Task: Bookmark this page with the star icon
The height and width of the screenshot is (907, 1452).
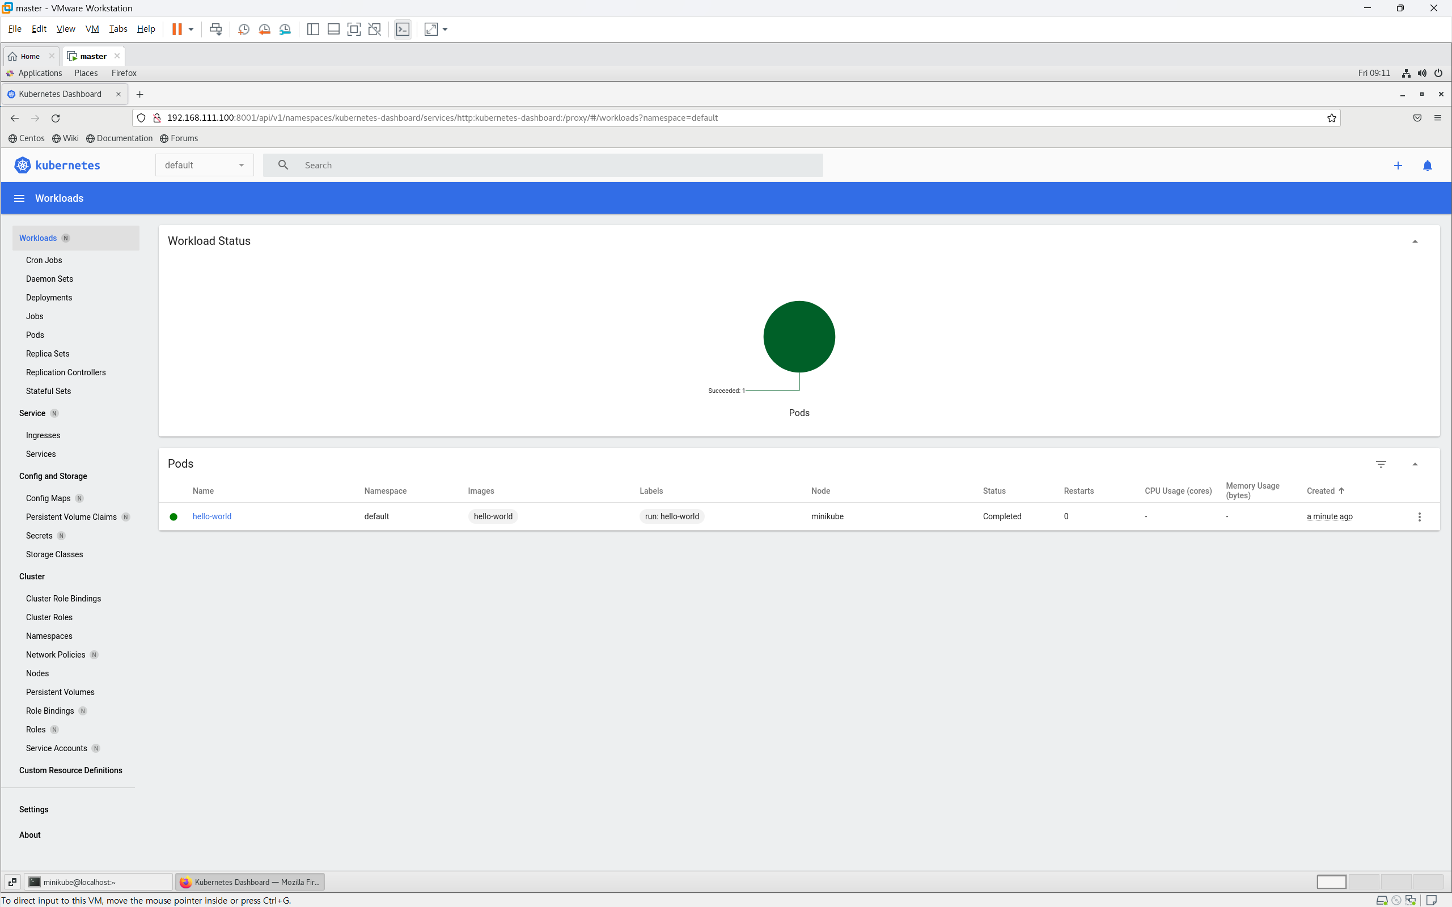Action: pos(1331,118)
